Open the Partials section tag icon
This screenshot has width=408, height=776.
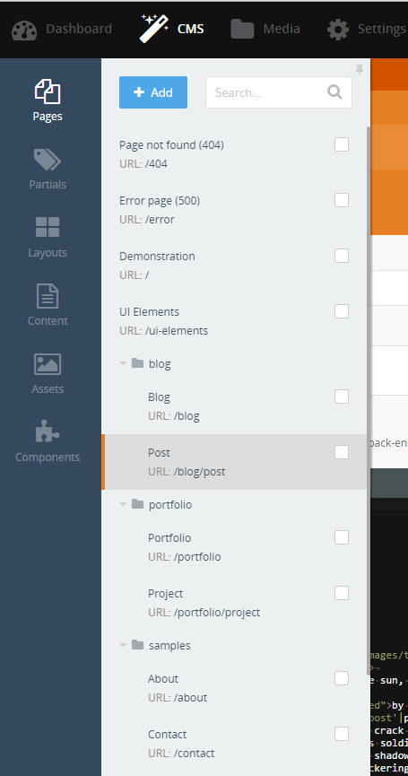tap(48, 160)
